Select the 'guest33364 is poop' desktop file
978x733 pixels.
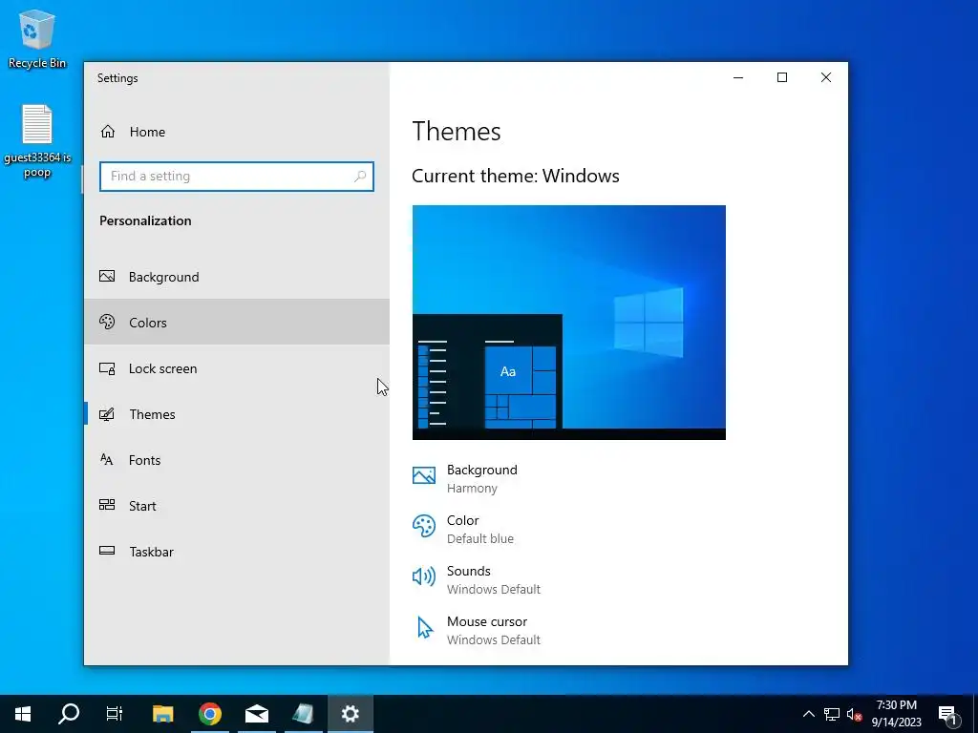click(x=37, y=141)
